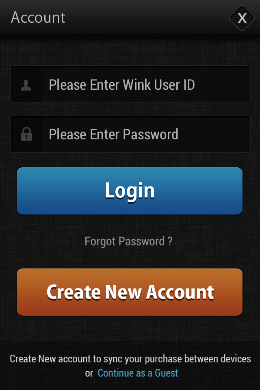The width and height of the screenshot is (260, 390).
Task: Select the lock icon beside Password
Action: (x=27, y=134)
